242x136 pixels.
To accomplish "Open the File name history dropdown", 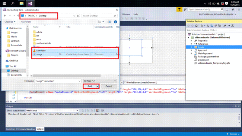I will (x=79, y=81).
